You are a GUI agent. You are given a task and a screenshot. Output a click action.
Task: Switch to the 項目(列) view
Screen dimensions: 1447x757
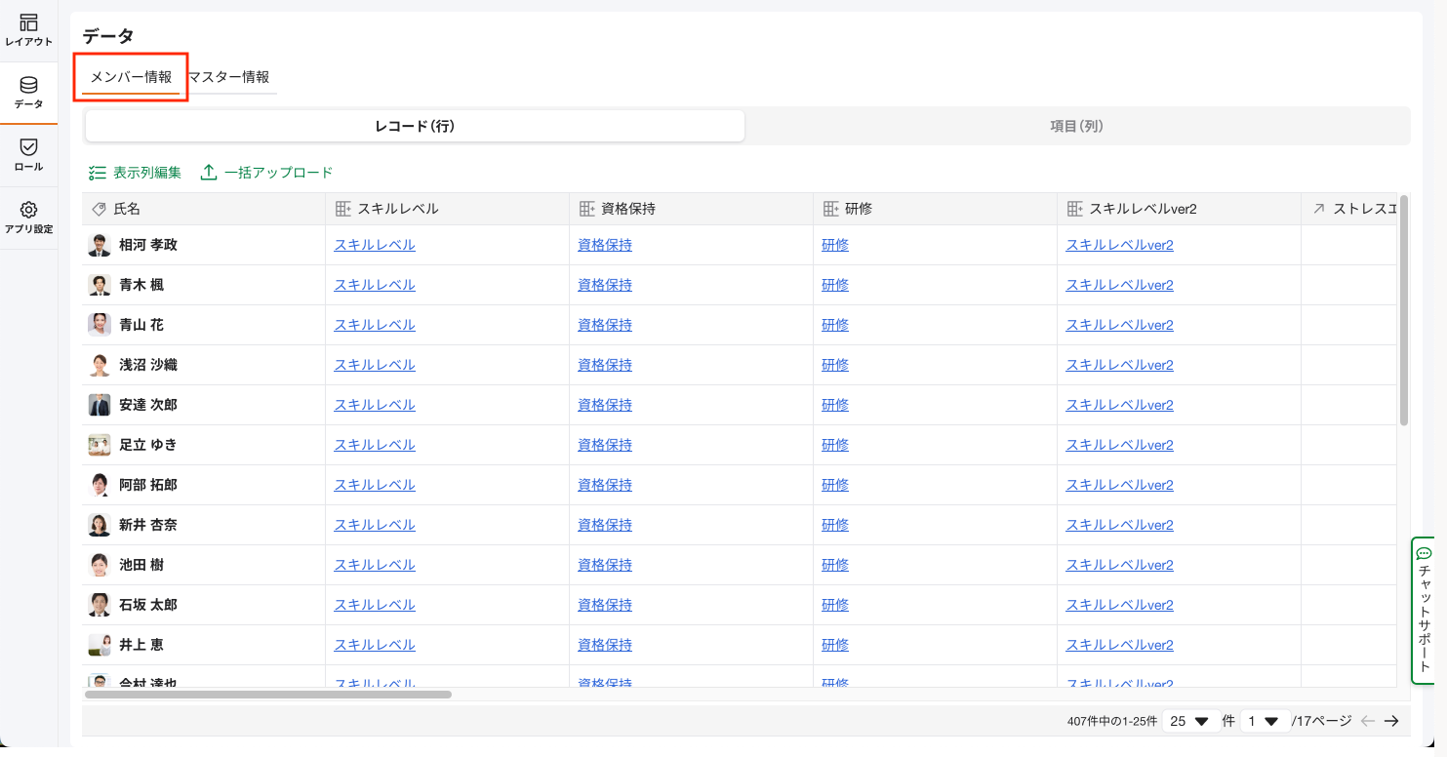(1076, 126)
